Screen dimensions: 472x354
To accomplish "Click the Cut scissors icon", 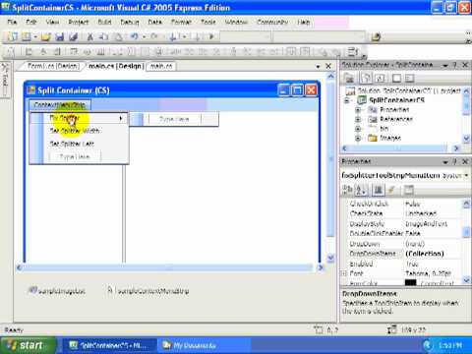I will (x=90, y=36).
